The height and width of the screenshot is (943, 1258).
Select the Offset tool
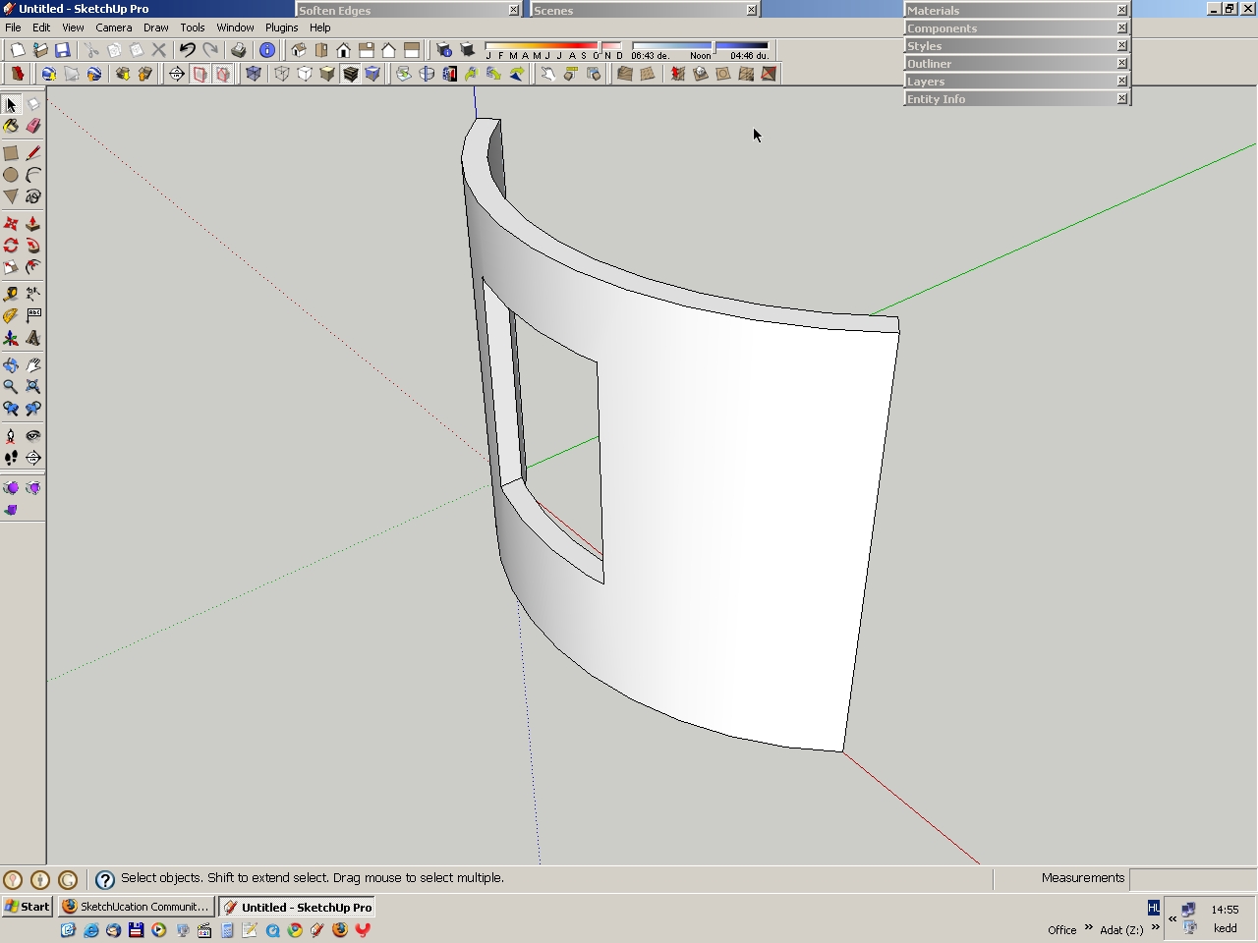(x=33, y=267)
